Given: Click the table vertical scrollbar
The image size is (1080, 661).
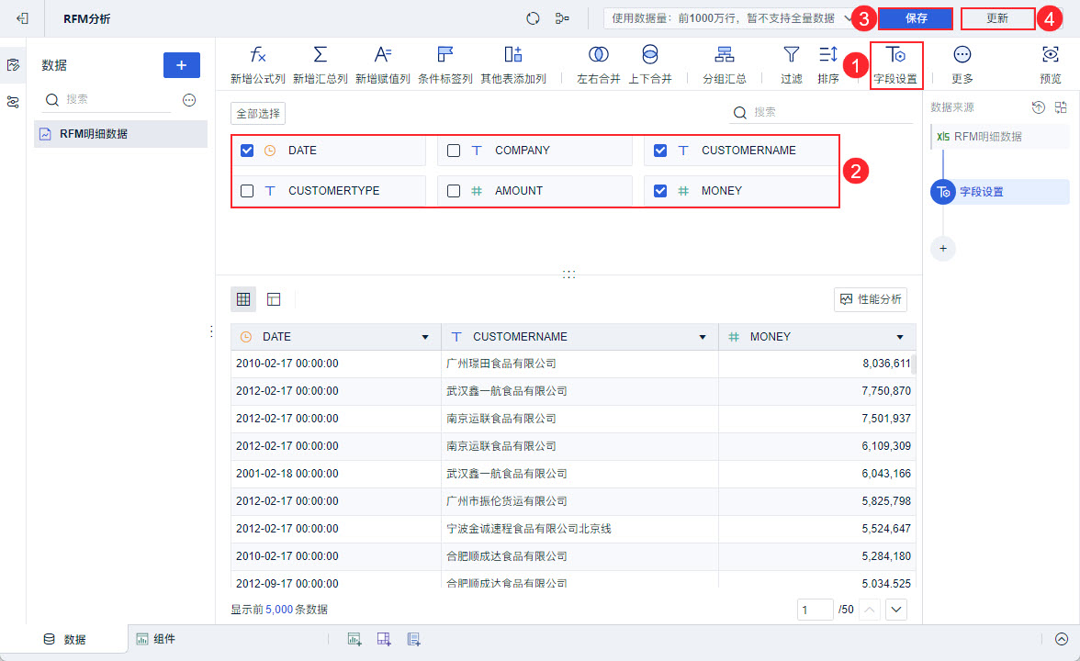Looking at the screenshot, I should [x=914, y=364].
